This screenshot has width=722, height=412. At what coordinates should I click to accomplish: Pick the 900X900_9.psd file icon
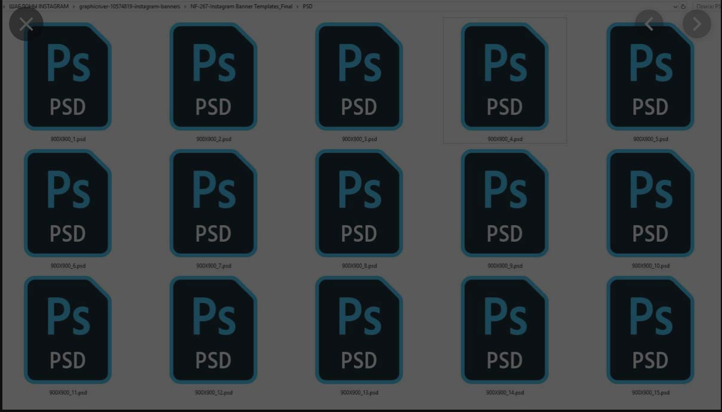pyautogui.click(x=504, y=203)
